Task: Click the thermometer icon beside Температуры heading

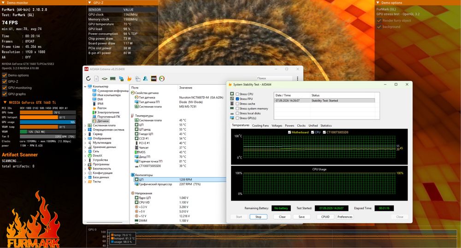Action: click(133, 116)
